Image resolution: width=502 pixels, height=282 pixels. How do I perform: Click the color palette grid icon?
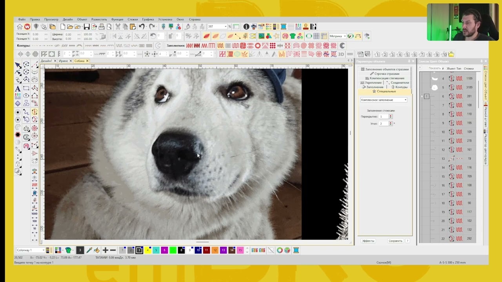click(58, 250)
